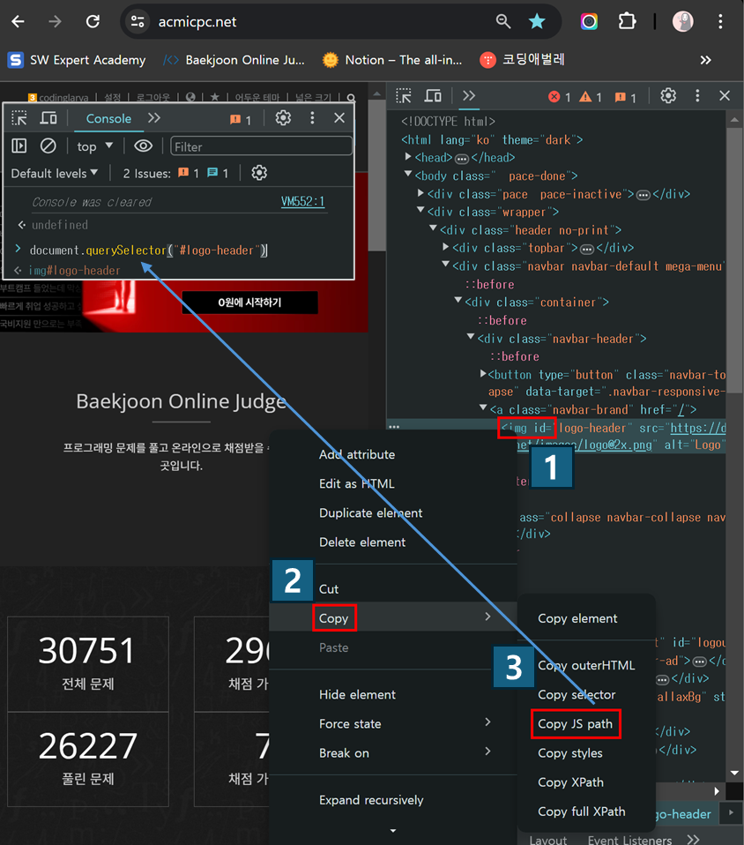This screenshot has height=845, width=744.
Task: Reload the page with the refresh icon
Action: pyautogui.click(x=93, y=21)
